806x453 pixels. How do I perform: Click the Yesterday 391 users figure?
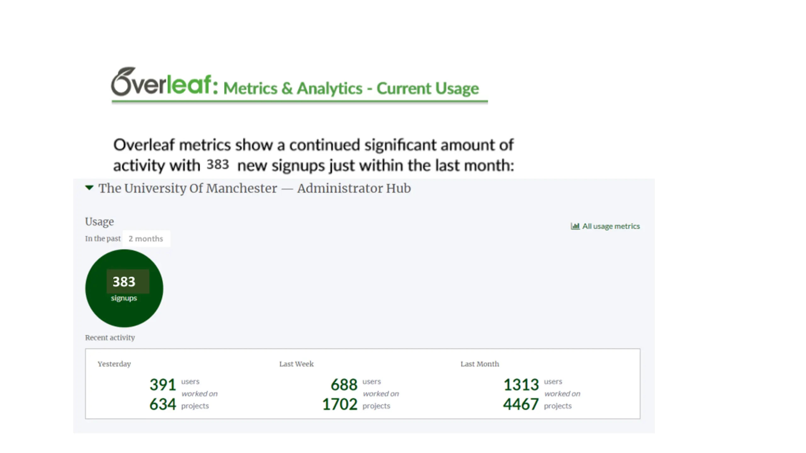(163, 384)
